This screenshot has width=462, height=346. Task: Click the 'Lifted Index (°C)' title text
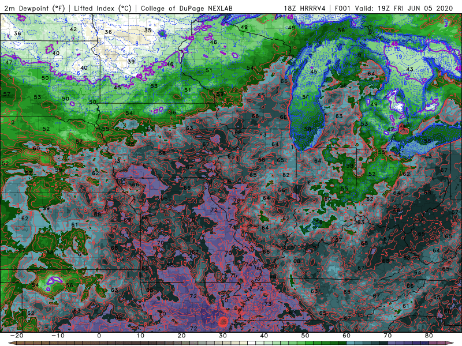pyautogui.click(x=103, y=8)
